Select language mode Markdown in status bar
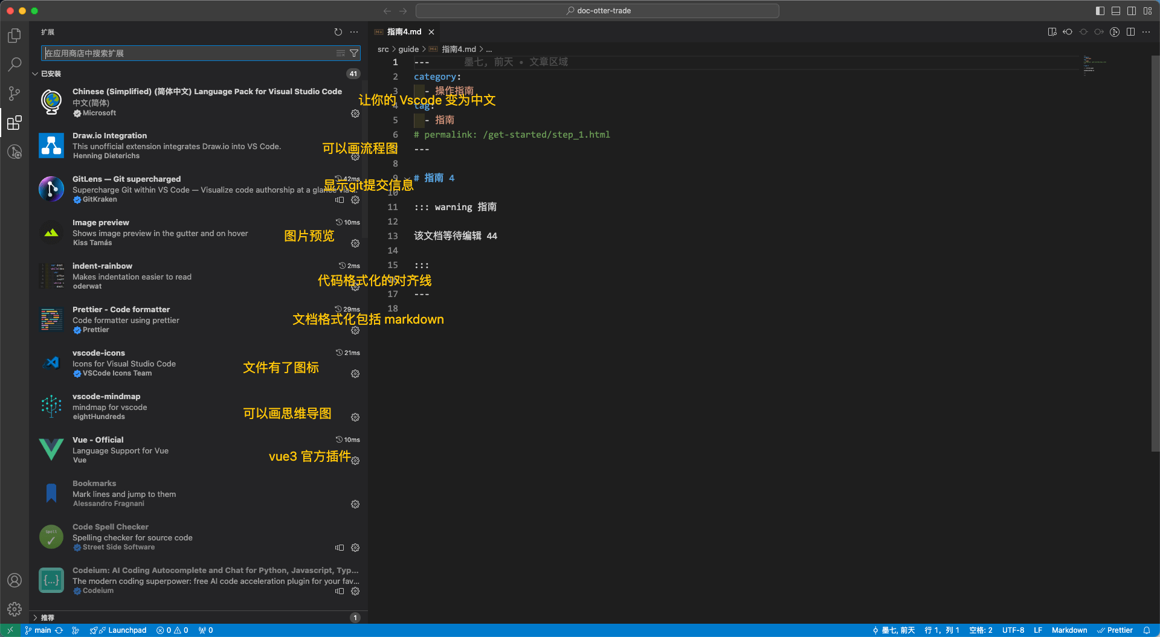 [x=1069, y=630]
